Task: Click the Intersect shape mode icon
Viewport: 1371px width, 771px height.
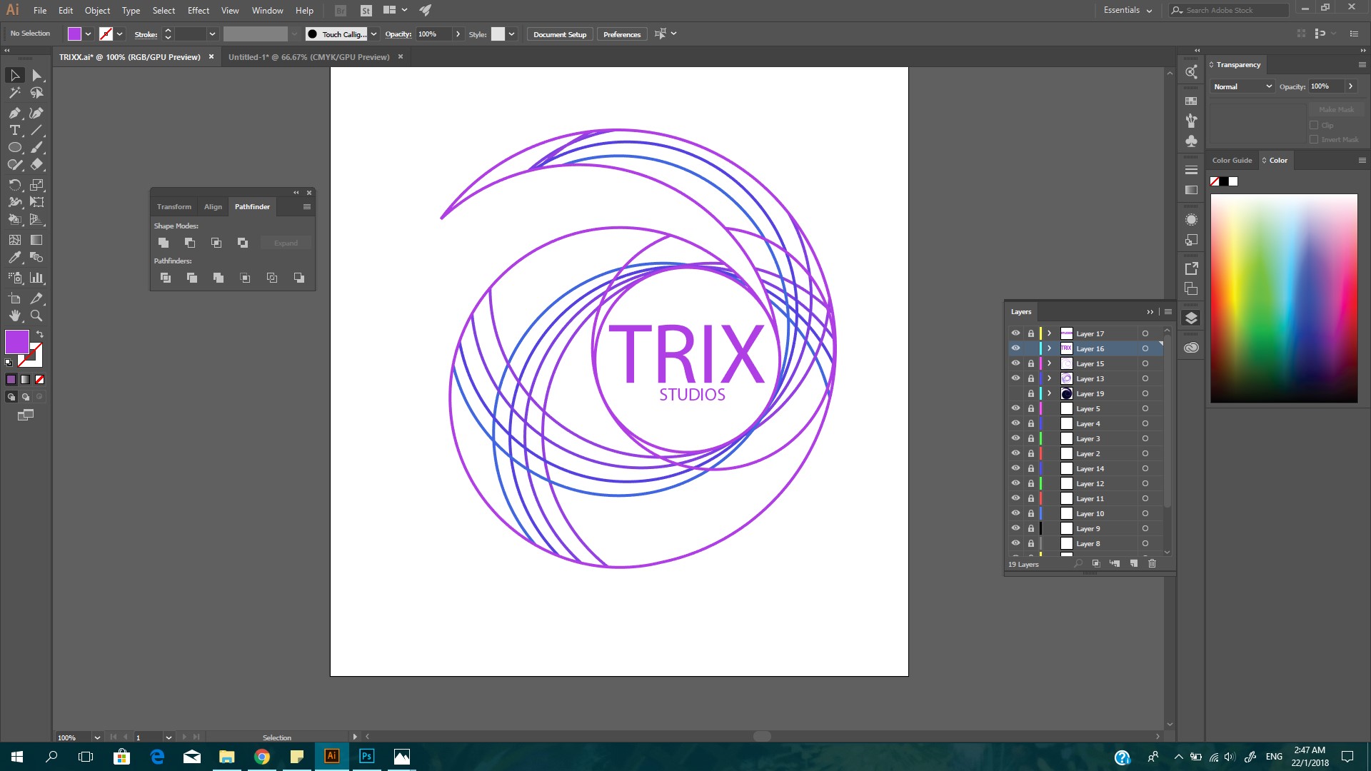Action: (216, 243)
